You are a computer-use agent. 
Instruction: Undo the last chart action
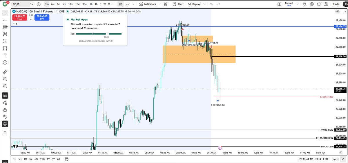tap(211, 4)
